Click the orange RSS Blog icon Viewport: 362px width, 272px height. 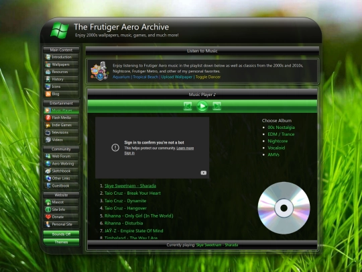[48, 94]
